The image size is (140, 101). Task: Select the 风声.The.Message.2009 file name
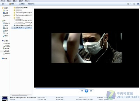pyautogui.click(x=24, y=28)
